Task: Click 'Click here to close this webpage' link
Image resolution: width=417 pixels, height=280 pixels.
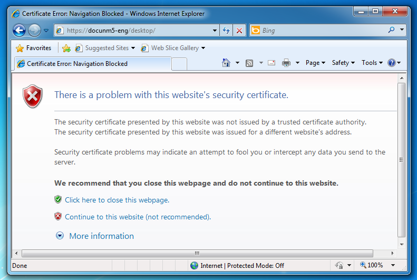Action: 117,200
